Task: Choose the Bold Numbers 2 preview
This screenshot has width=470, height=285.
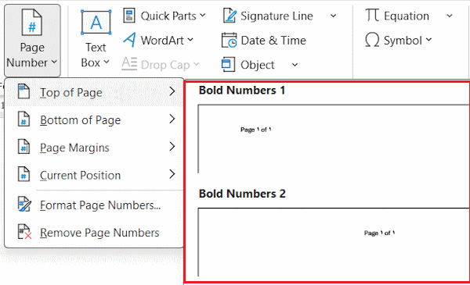Action: pos(334,242)
